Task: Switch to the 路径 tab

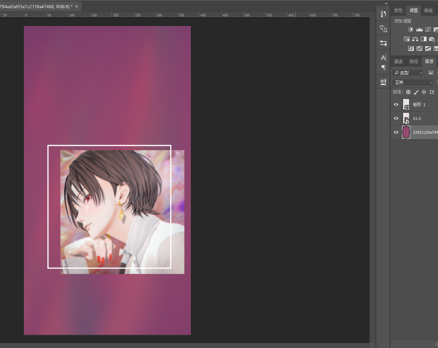Action: tap(414, 61)
